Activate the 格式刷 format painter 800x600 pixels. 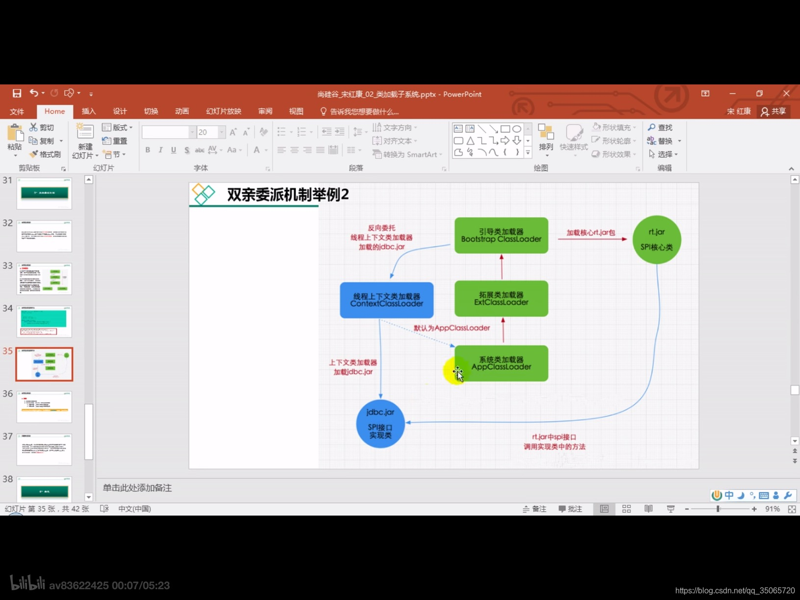[x=45, y=154]
